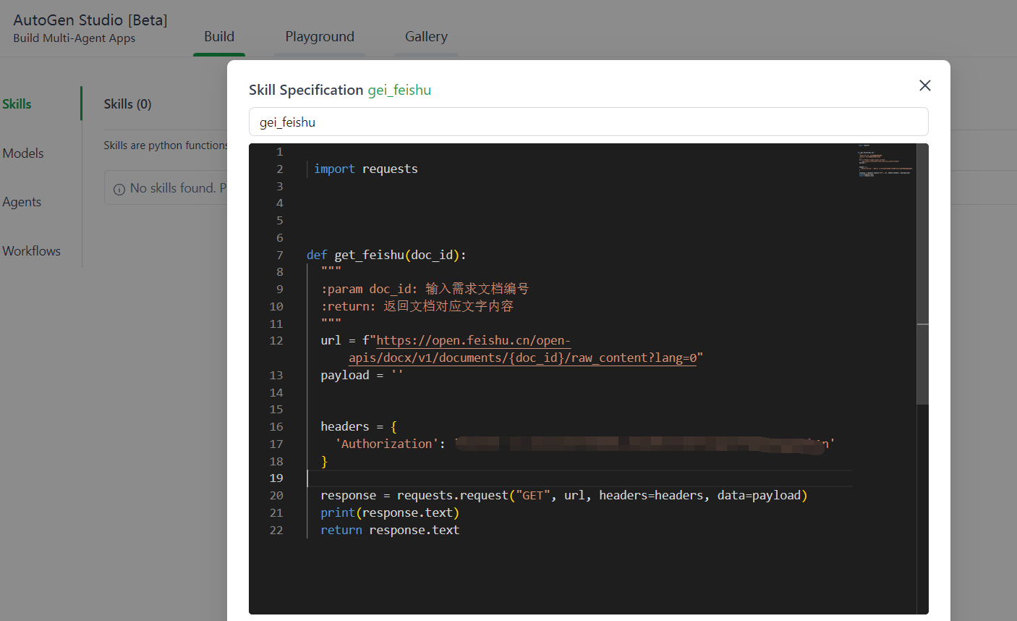Click the code minimap preview
The width and height of the screenshot is (1017, 621).
[x=885, y=161]
